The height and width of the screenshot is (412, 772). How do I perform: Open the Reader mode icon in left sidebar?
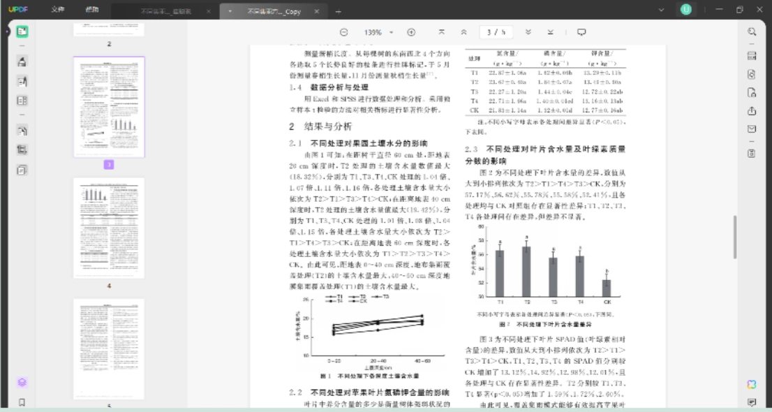click(22, 32)
